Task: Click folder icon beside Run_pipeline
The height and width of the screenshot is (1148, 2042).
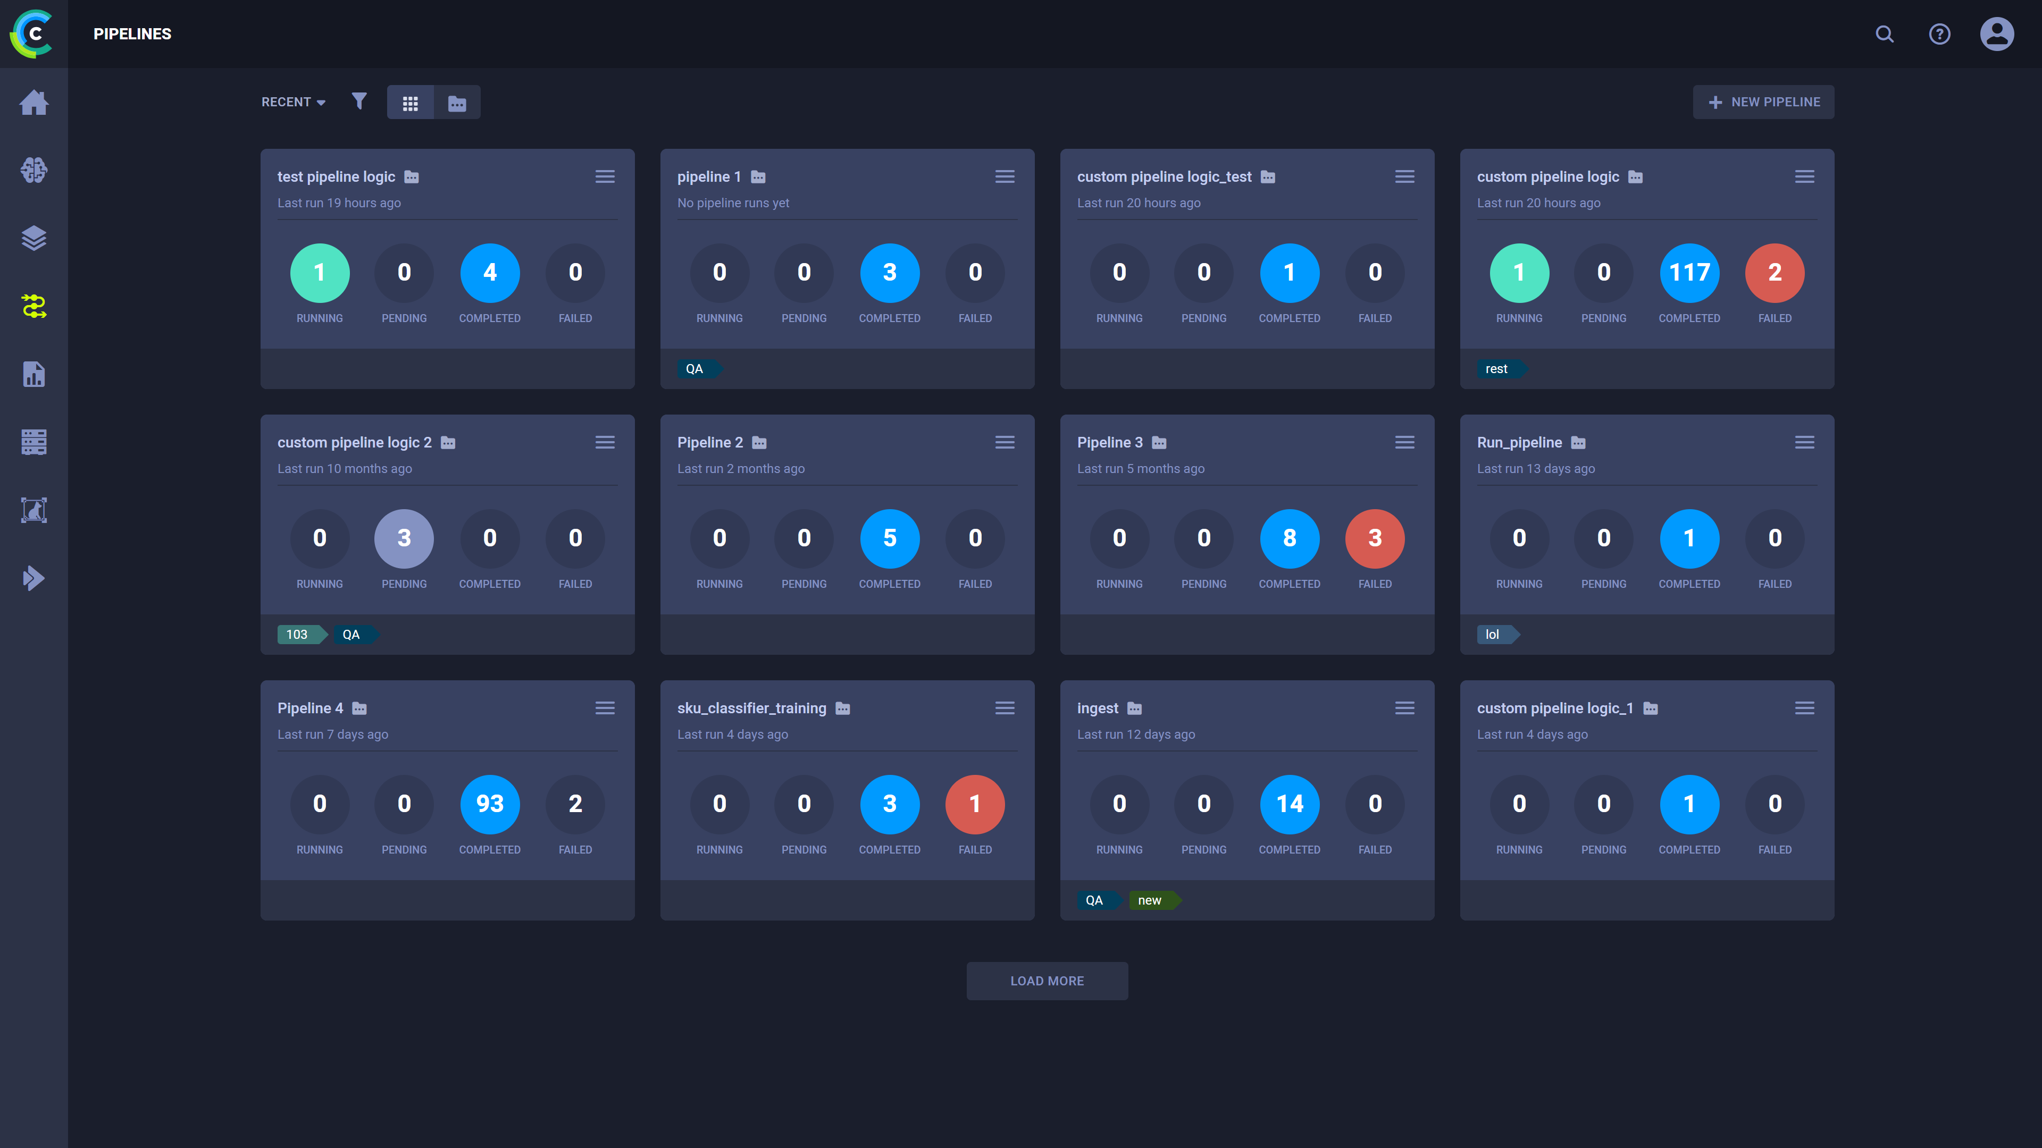Action: [1578, 442]
